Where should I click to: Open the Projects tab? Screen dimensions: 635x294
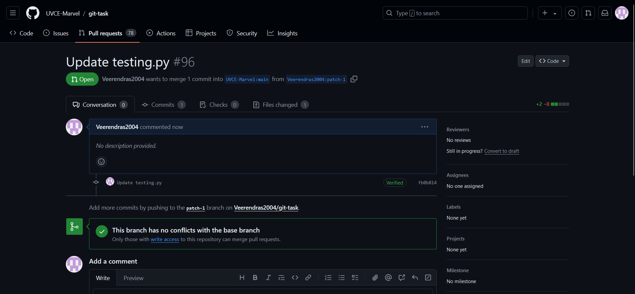(201, 33)
